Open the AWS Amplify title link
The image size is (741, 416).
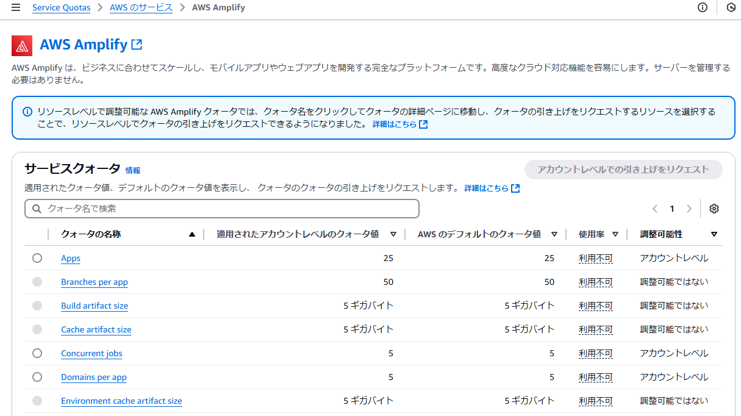pyautogui.click(x=84, y=45)
